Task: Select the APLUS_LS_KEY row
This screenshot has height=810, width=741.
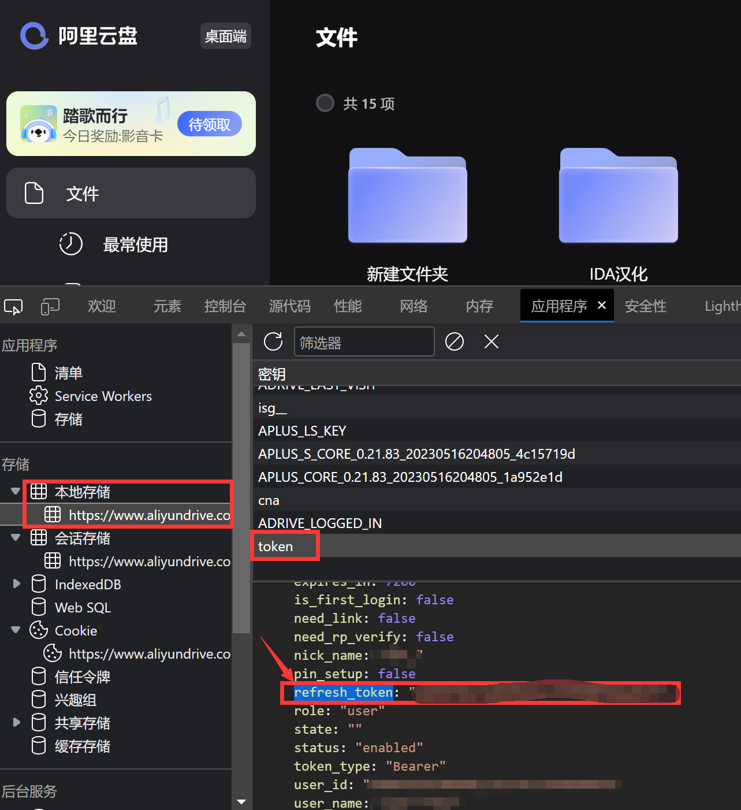Action: point(497,430)
